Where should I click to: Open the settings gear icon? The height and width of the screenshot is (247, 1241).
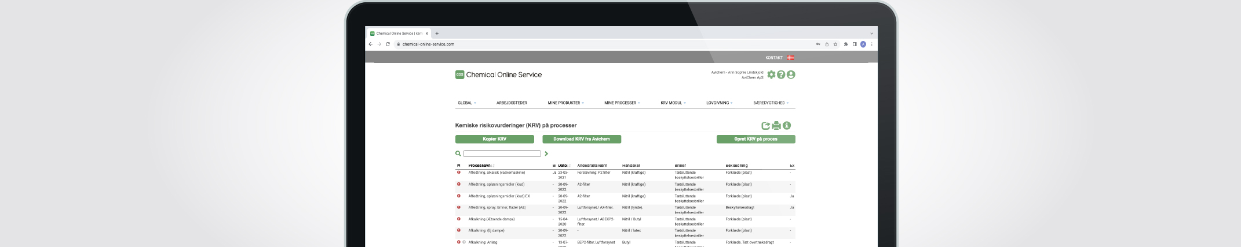(771, 74)
